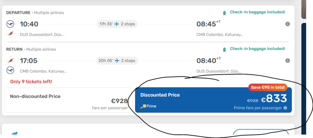Click the departure time 10:40
The image size is (313, 138).
(x=29, y=24)
